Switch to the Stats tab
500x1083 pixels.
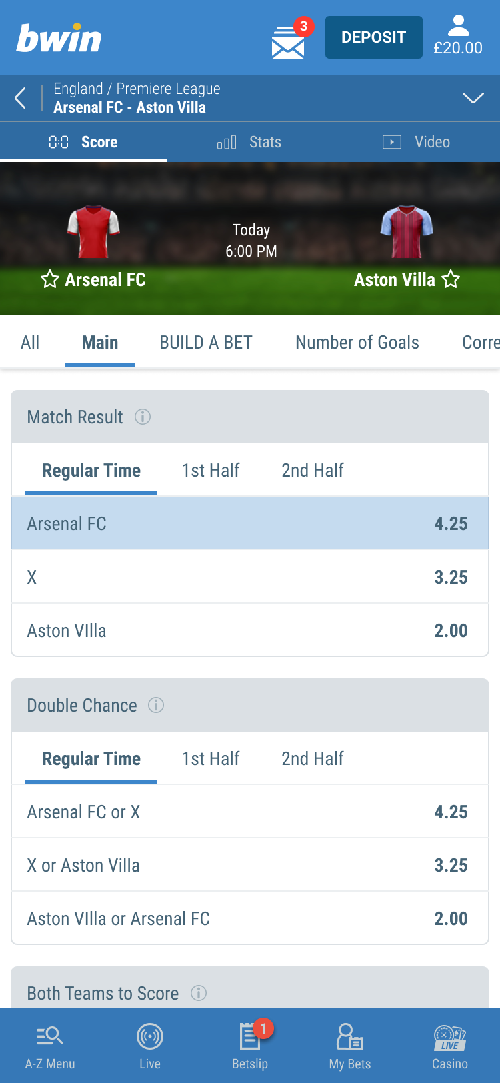(x=250, y=142)
